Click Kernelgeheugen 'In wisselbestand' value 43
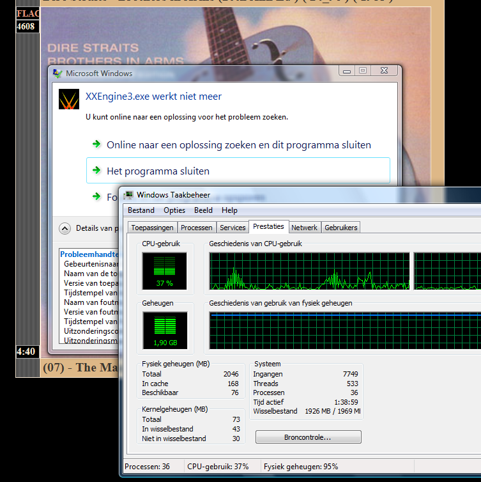The image size is (481, 482). click(x=236, y=429)
